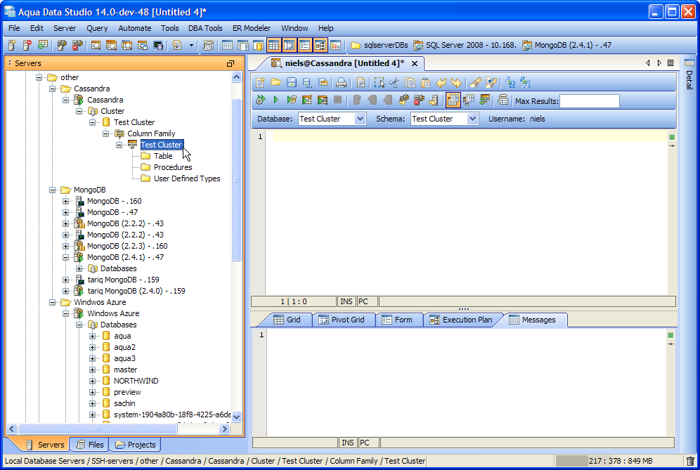Collapse the Column Family node
Image resolution: width=700 pixels, height=470 pixels.
click(106, 133)
